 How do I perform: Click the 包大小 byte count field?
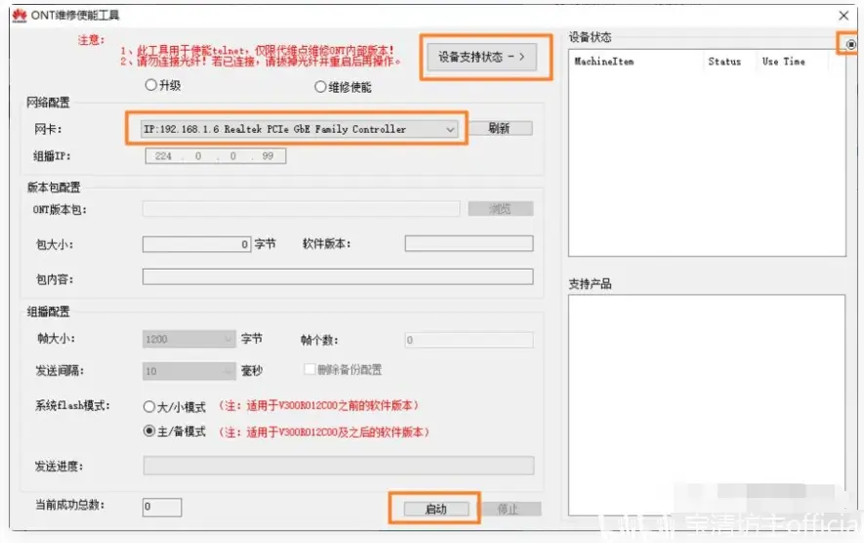click(196, 244)
